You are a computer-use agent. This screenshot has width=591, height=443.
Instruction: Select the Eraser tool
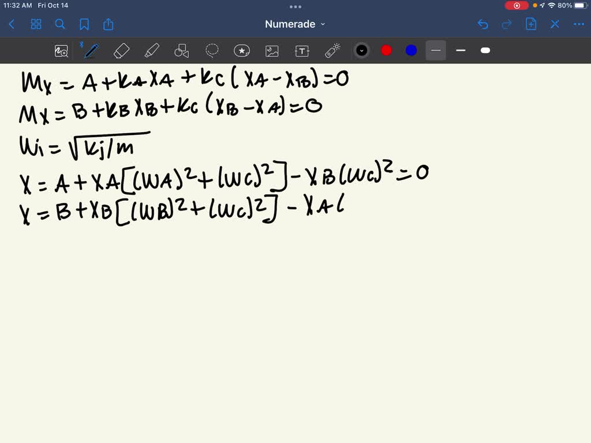121,50
